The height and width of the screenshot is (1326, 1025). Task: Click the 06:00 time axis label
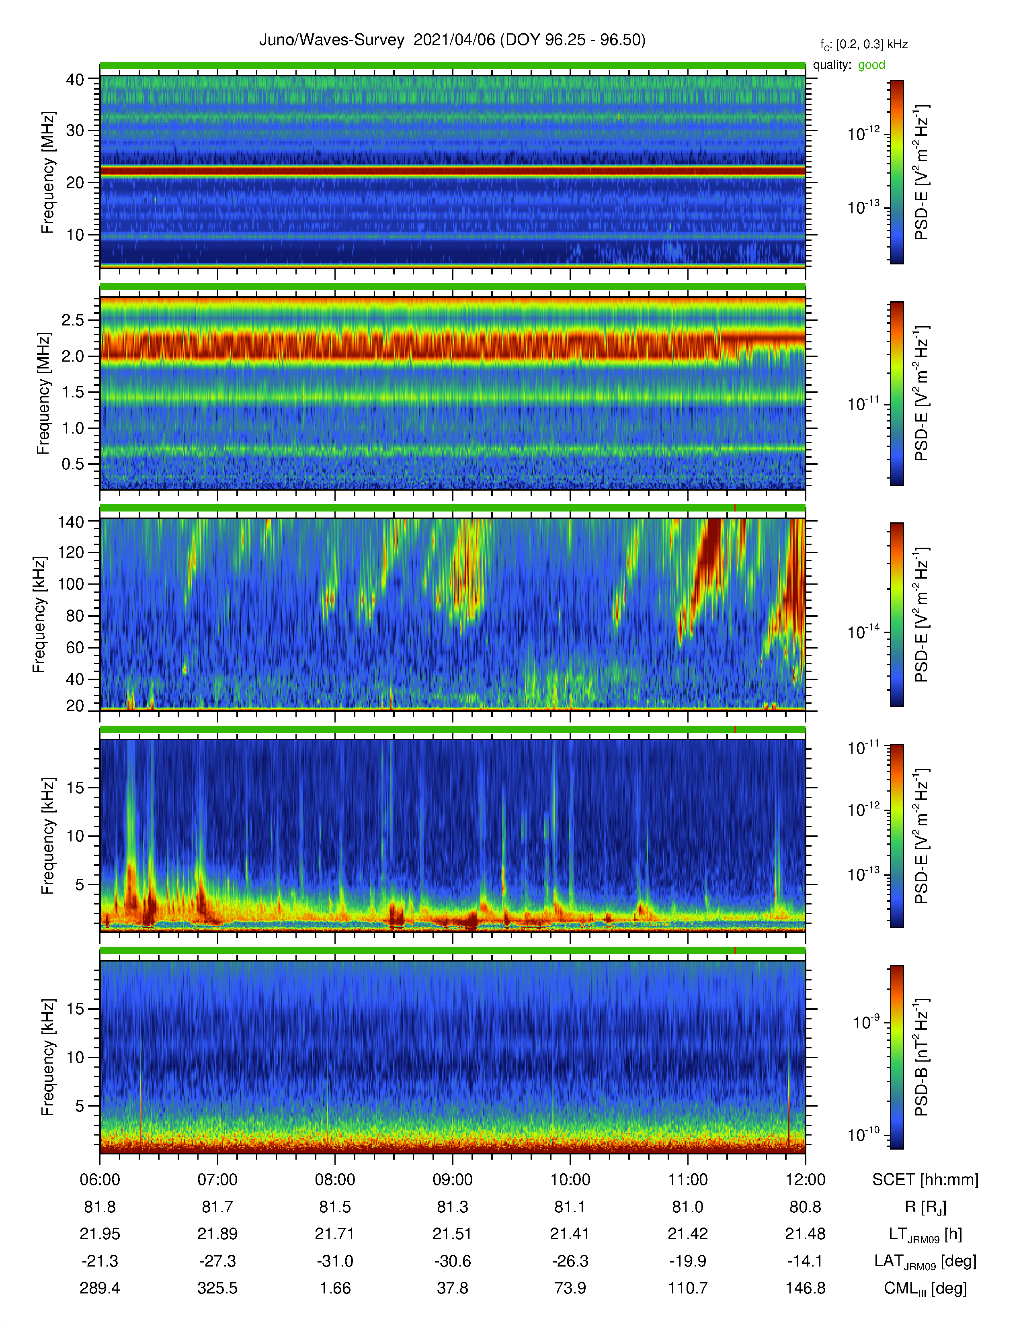coord(100,1180)
